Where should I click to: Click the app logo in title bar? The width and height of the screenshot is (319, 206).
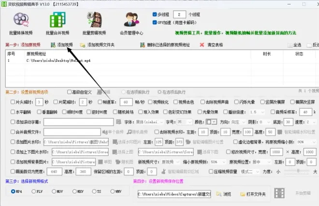coord(4,4)
